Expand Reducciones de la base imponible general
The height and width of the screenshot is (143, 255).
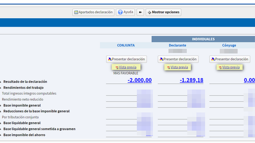click(1, 111)
